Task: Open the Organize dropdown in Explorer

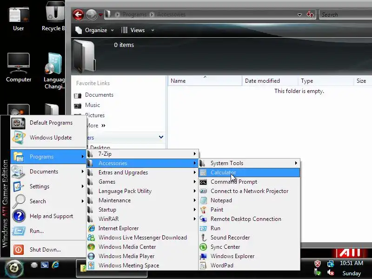Action: [94, 30]
